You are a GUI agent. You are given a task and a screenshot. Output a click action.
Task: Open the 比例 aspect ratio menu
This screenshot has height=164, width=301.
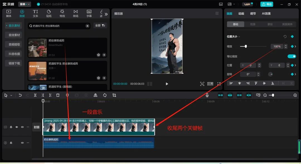tap(210, 84)
